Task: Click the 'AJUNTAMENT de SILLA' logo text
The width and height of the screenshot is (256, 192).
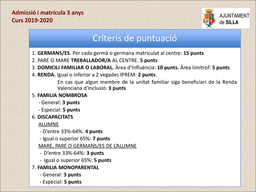Action: [234, 19]
